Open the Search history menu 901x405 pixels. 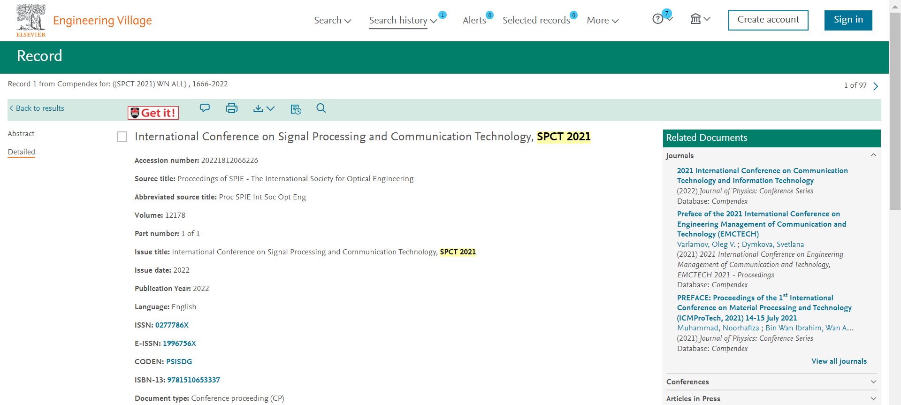click(403, 20)
